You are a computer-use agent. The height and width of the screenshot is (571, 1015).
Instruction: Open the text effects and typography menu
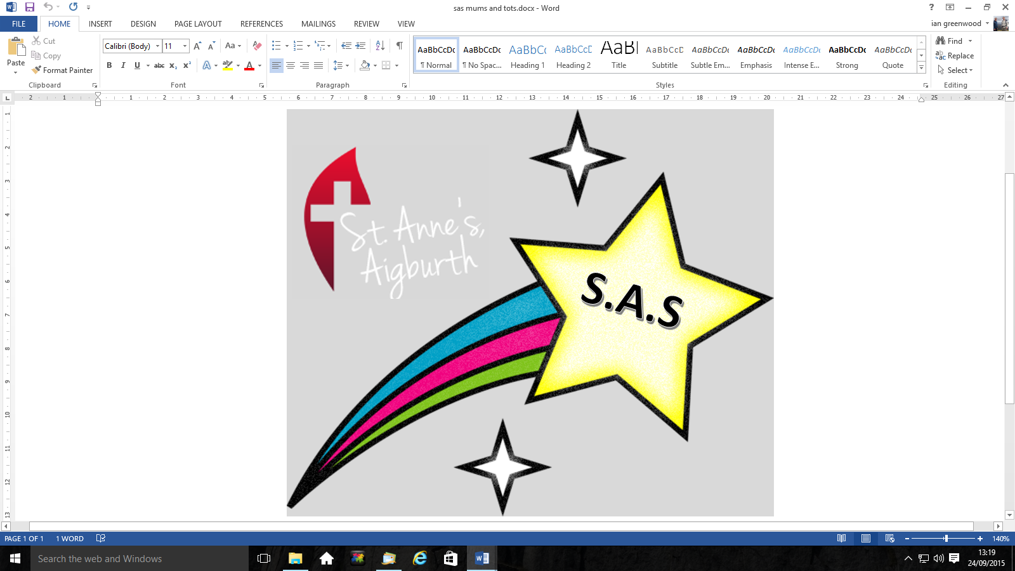[207, 65]
